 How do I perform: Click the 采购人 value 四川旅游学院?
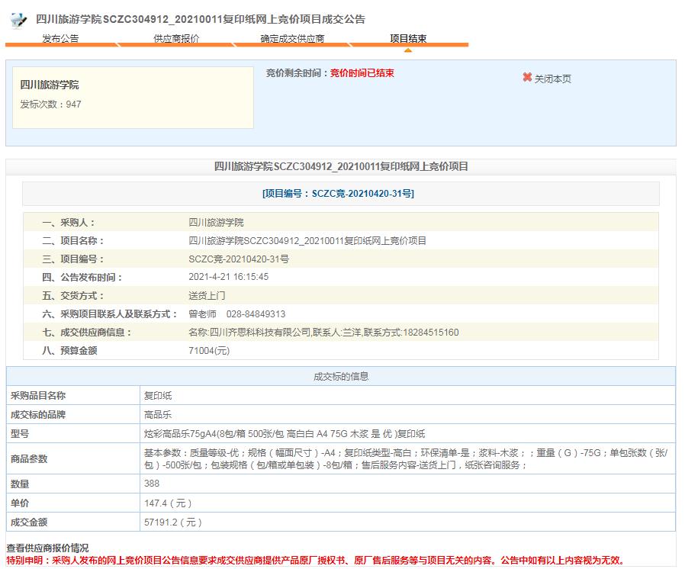point(216,222)
